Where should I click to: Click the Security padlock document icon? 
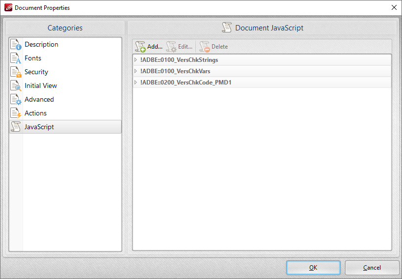16,72
